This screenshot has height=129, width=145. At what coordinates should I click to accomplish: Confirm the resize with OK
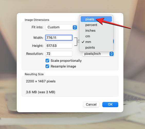pyautogui.click(x=110, y=105)
